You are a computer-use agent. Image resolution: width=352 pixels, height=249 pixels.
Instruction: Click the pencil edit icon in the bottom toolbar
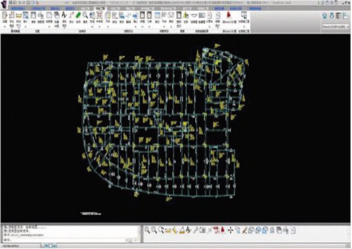pos(245,231)
